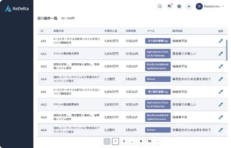Viewport: 231px width, 148px height.
Task: Edit the second AA1 row with pencil icon
Action: (221, 92)
